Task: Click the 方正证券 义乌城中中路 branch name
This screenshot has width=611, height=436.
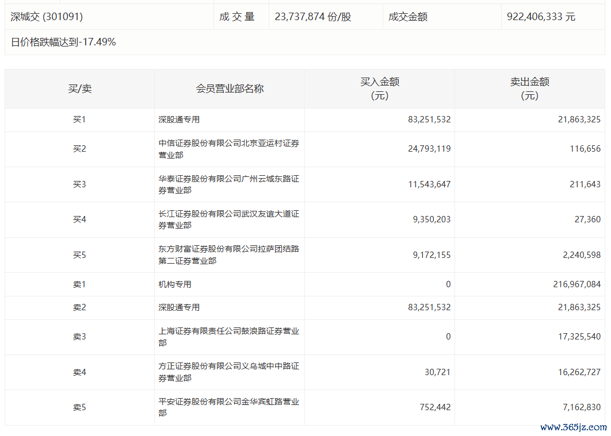Action: coord(229,372)
